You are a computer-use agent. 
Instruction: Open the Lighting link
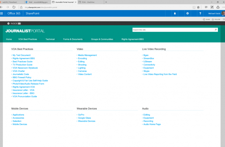(x=82, y=68)
